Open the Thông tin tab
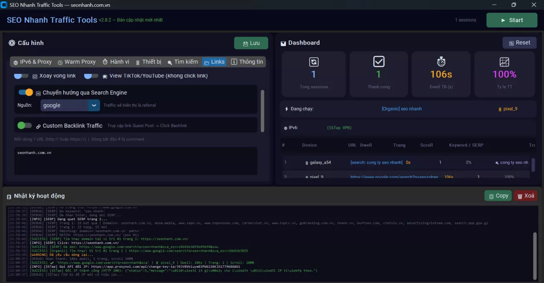 (247, 62)
